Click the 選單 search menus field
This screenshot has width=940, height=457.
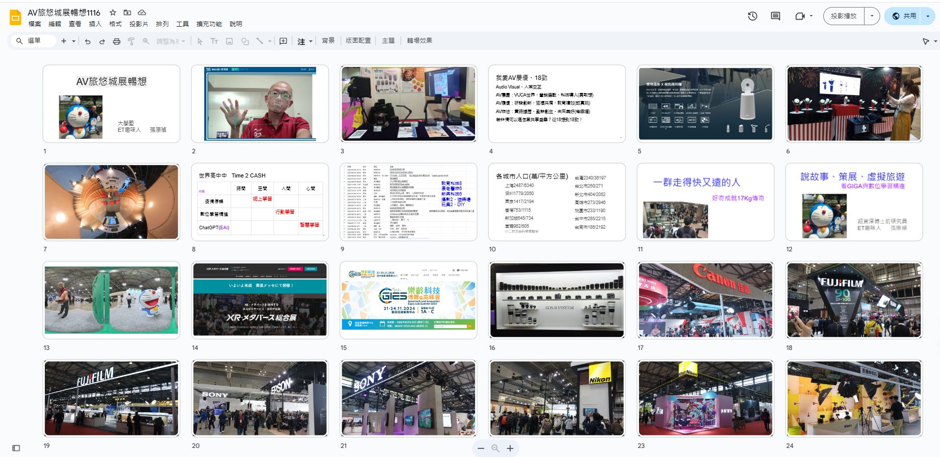[34, 41]
